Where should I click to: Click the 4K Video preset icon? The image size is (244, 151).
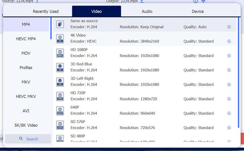(60, 39)
